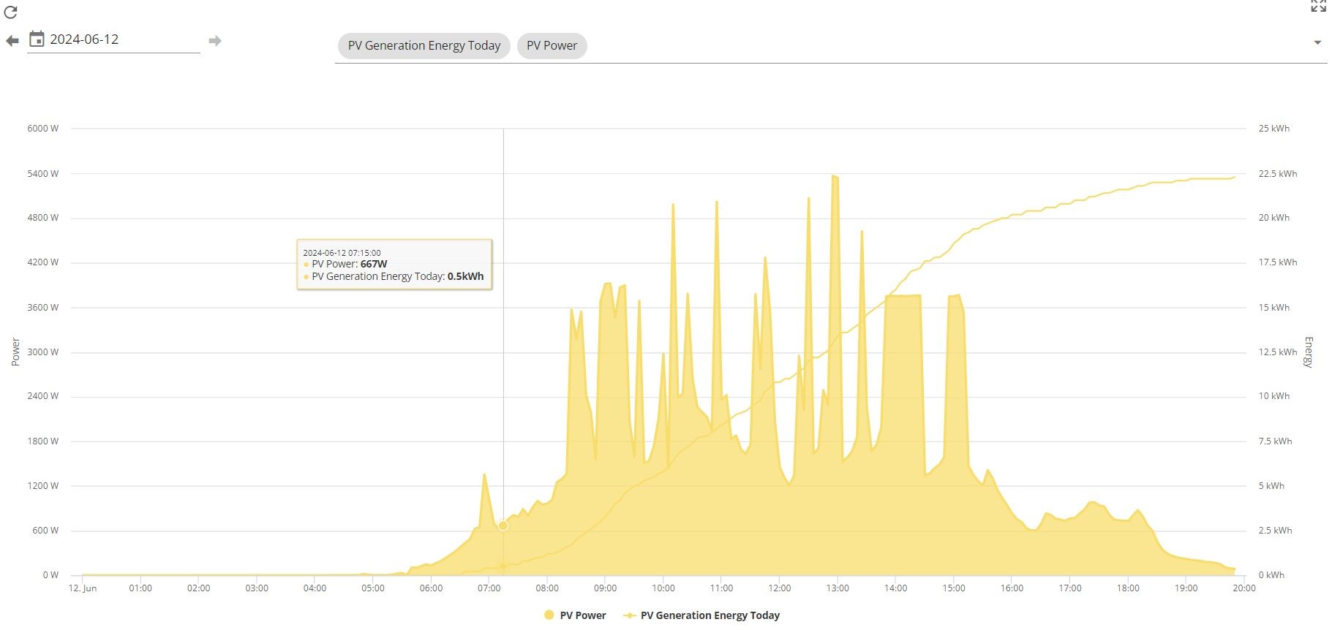Click the energy data marker at 07:15

pos(503,566)
